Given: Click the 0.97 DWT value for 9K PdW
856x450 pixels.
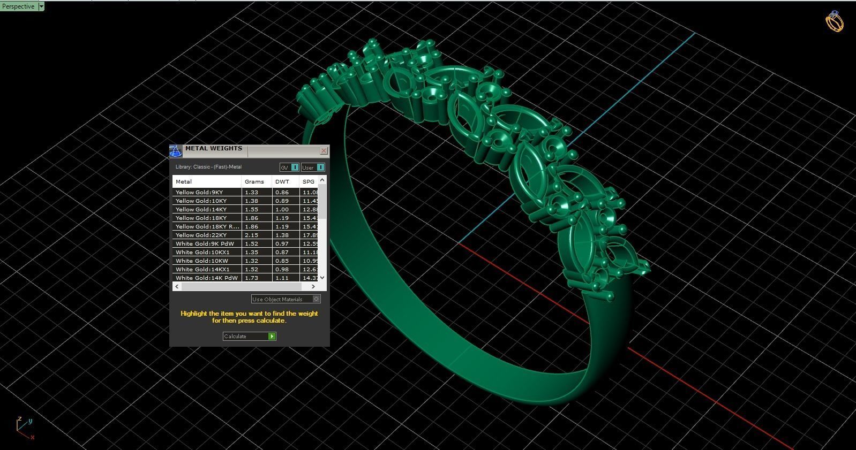Looking at the screenshot, I should (282, 243).
